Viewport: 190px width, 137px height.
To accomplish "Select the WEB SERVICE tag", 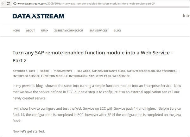I will pos(121,76).
